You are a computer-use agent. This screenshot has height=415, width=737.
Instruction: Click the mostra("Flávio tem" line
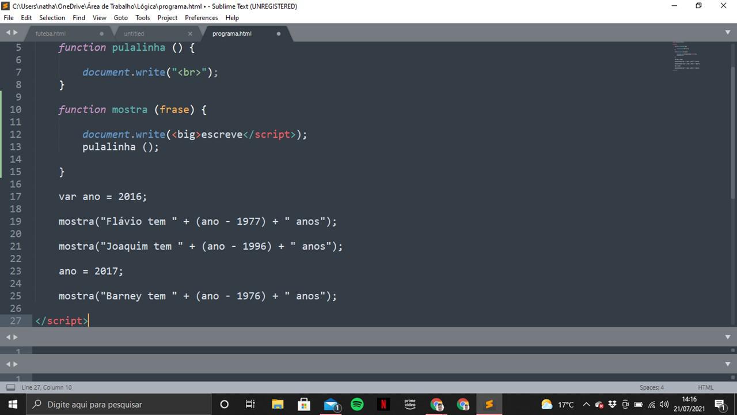click(197, 221)
